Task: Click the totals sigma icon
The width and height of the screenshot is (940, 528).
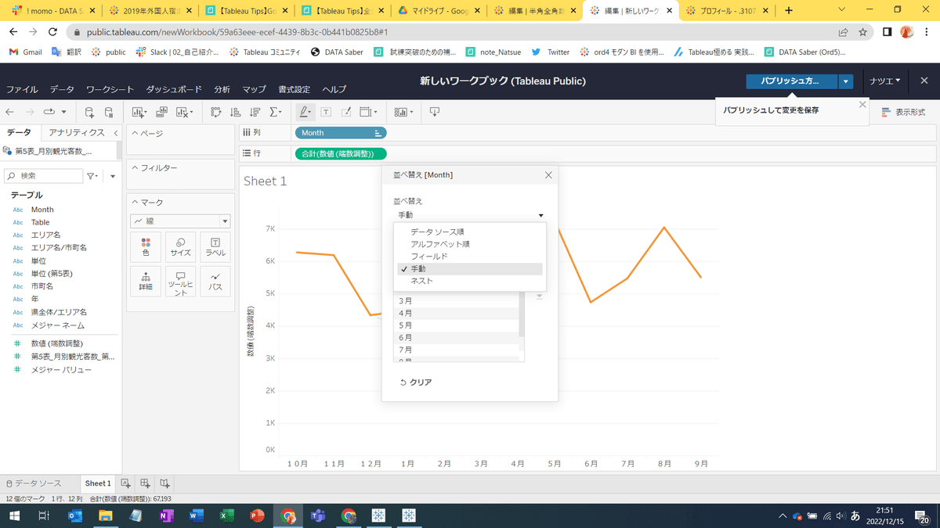Action: (x=276, y=112)
